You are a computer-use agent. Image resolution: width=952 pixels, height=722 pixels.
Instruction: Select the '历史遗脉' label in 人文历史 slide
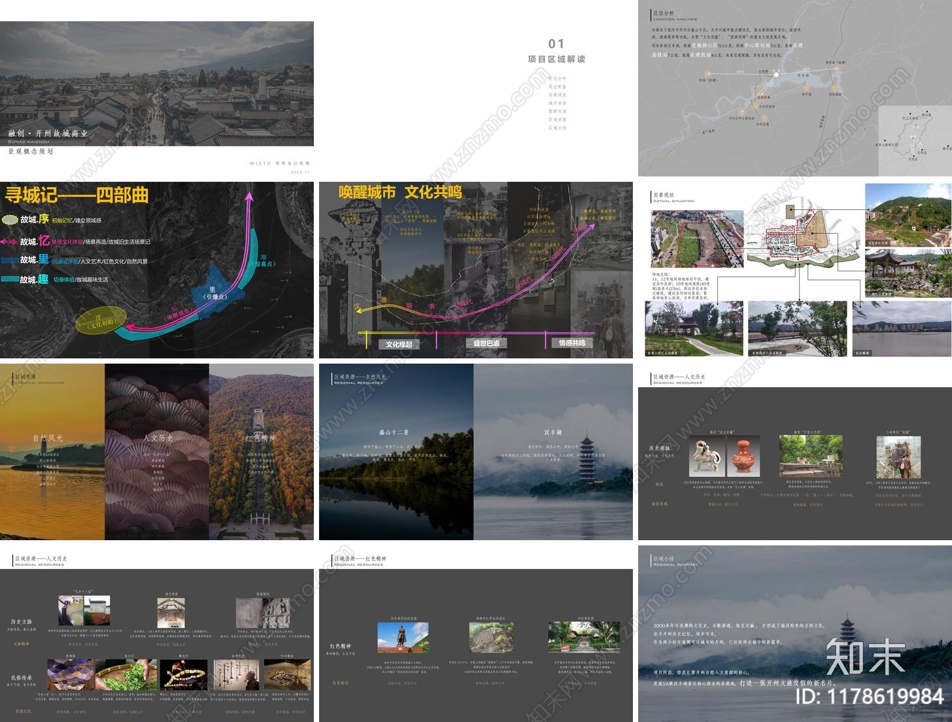(x=659, y=449)
